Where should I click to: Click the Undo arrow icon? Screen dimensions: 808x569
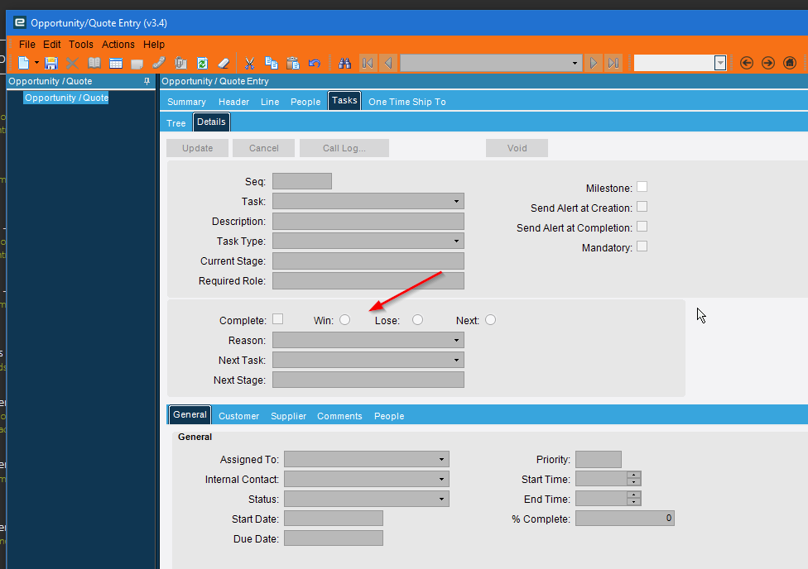(315, 63)
